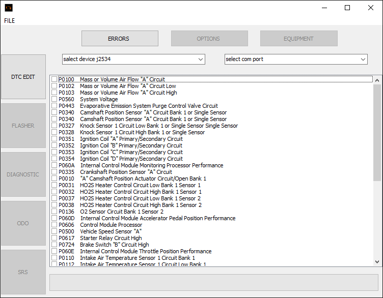This screenshot has width=383, height=298.
Task: Tick the P0335 Crankshaft Position Sensor checkbox
Action: click(x=54, y=172)
